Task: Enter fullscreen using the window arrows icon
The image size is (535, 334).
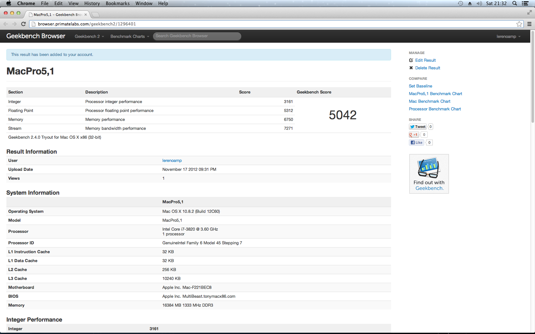Action: click(529, 12)
